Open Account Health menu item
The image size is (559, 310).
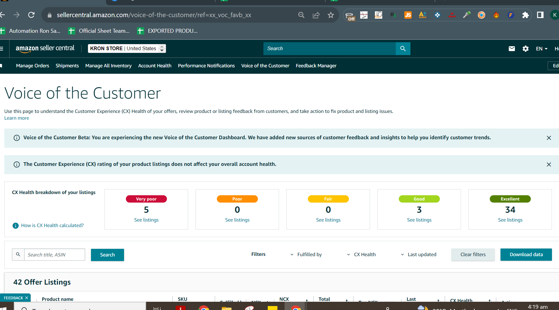155,66
